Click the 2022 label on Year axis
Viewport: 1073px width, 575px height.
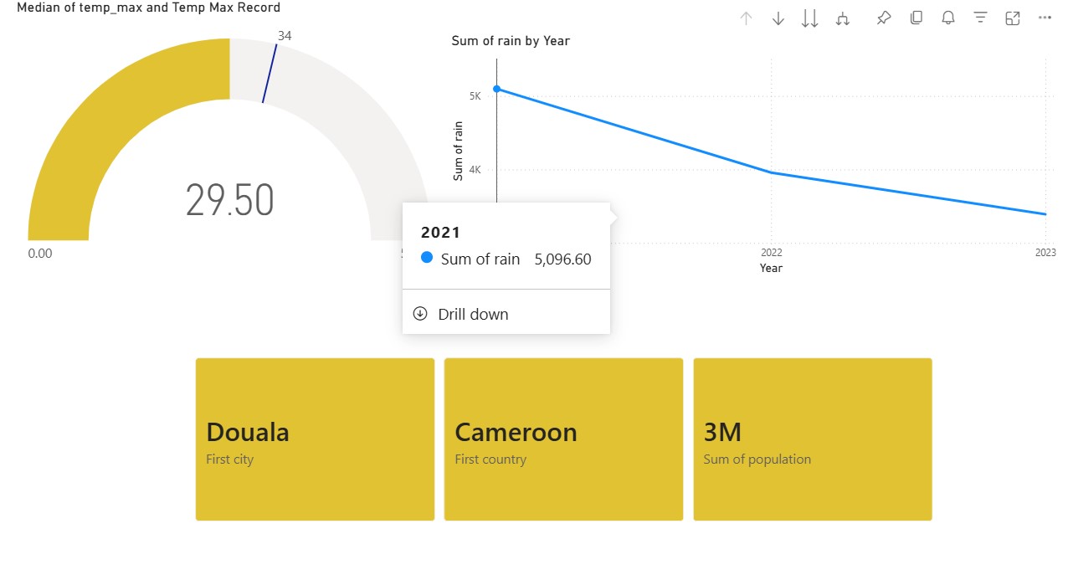click(771, 252)
